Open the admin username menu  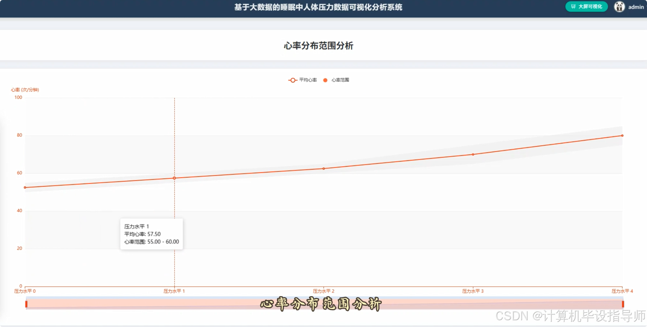(x=636, y=7)
